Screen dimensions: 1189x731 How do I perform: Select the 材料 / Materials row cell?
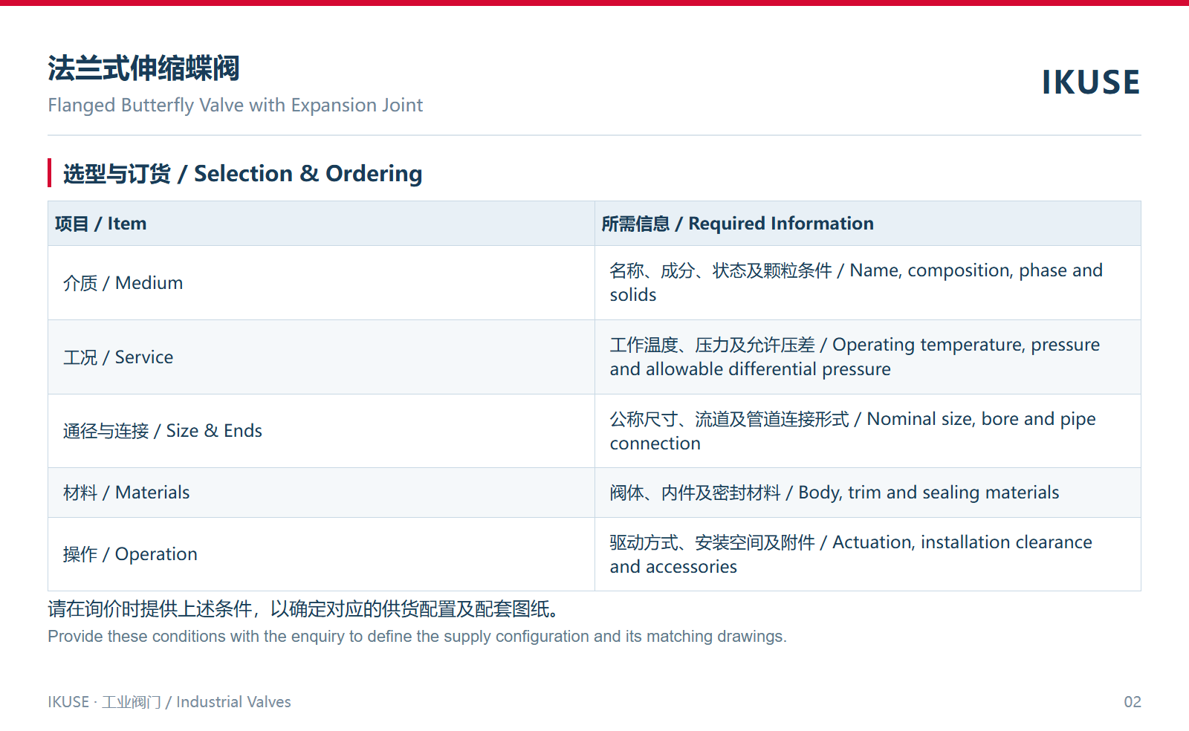(x=321, y=493)
